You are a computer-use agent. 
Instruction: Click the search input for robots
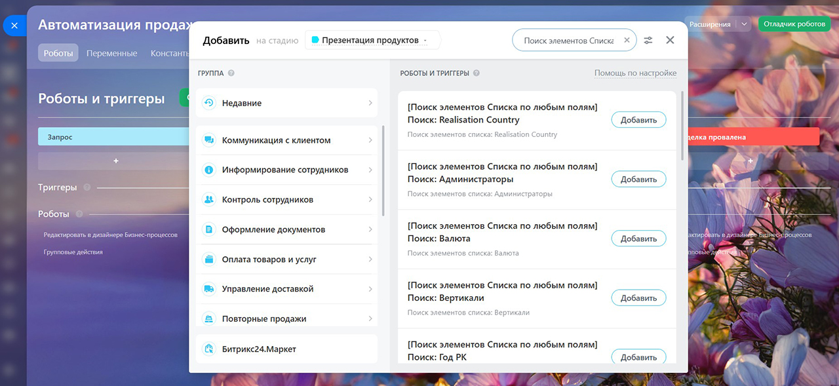(x=568, y=40)
